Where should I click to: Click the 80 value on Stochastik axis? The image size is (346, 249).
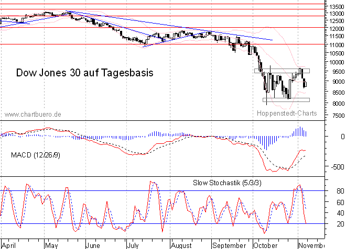tap(340, 191)
